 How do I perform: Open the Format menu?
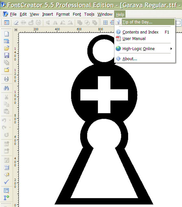click(x=63, y=14)
